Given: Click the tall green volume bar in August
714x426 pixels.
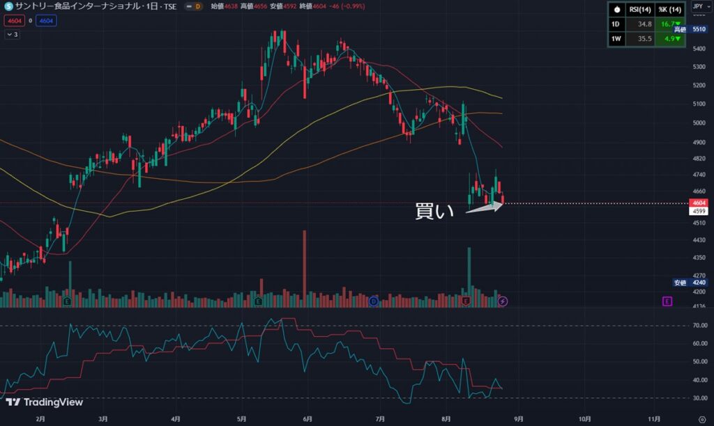Looking at the screenshot, I should [x=469, y=277].
